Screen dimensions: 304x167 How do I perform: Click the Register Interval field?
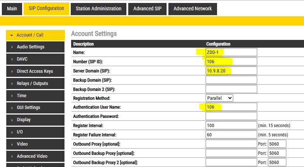click(231, 126)
